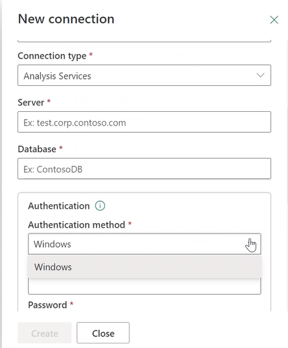Click the Authentication method label
The width and height of the screenshot is (288, 348).
(77, 225)
